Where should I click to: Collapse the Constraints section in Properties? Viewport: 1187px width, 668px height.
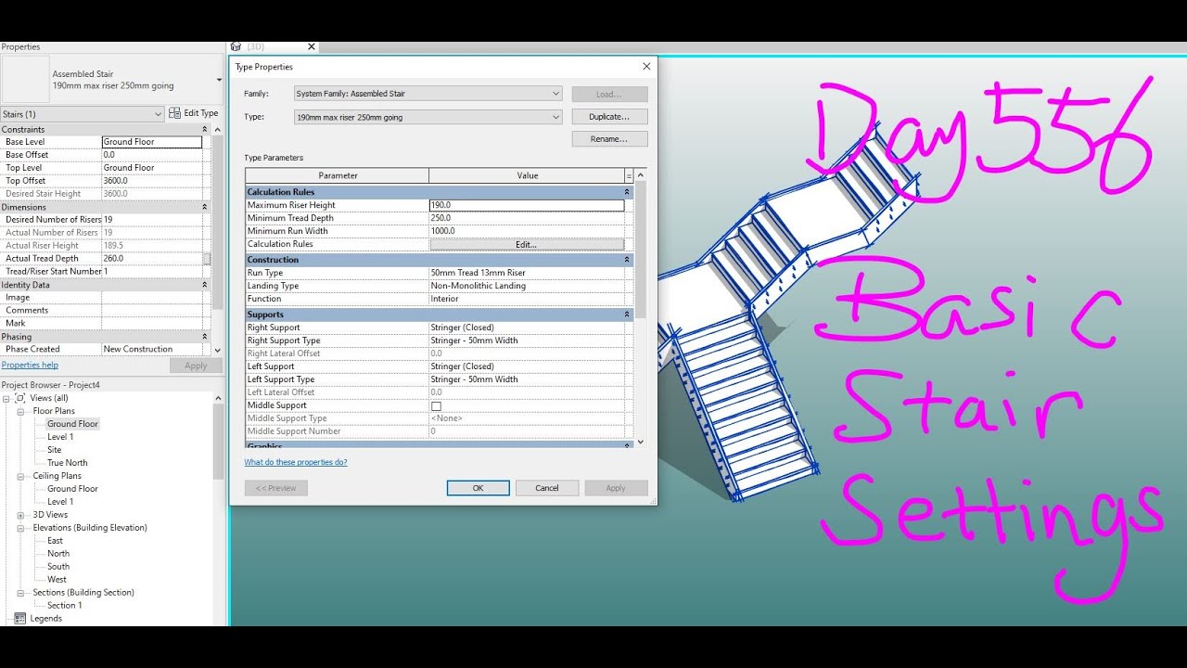click(205, 129)
